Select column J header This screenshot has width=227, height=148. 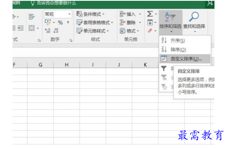[119, 65]
